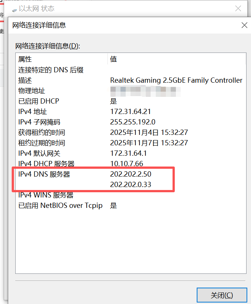
Task: Pick the IPv4 子网掩码 row
Action: point(39,122)
